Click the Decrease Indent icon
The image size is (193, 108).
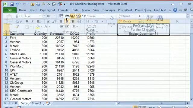[62, 27]
